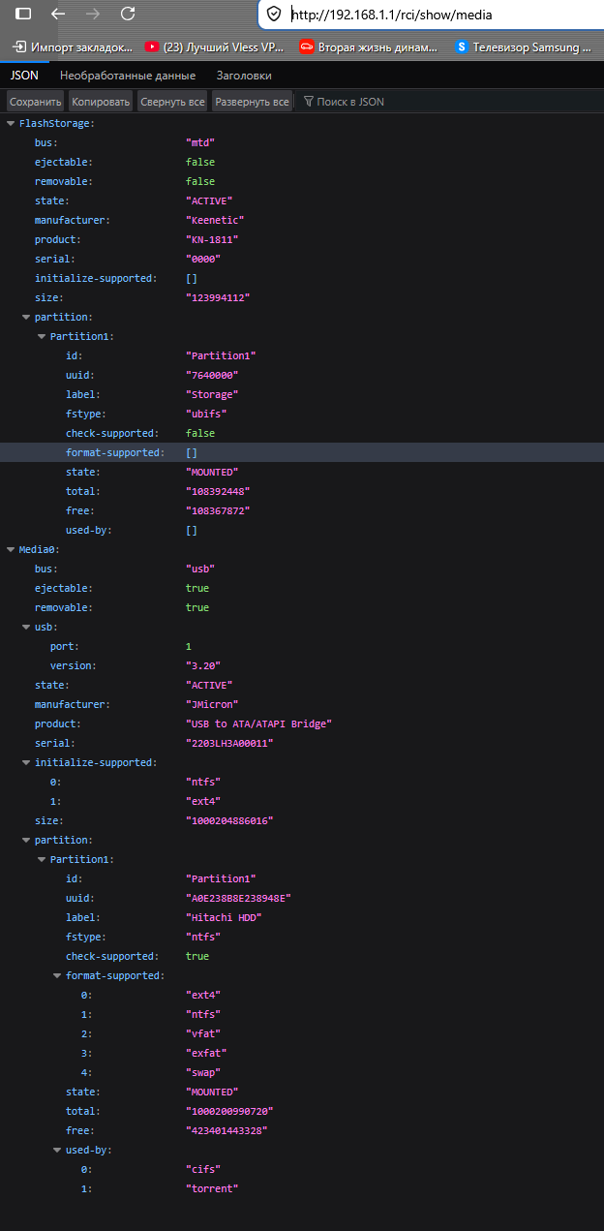Open the Samsung TV bookmark
Viewport: 604px width, 1231px height.
[x=523, y=46]
